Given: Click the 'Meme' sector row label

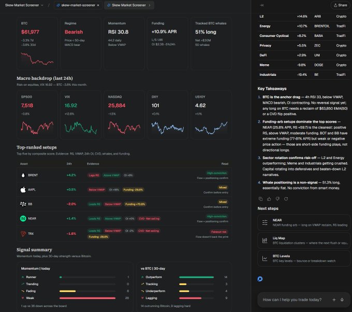Looking at the screenshot, I should coord(264,65).
